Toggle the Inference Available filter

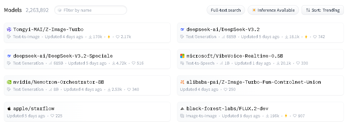[273, 10]
